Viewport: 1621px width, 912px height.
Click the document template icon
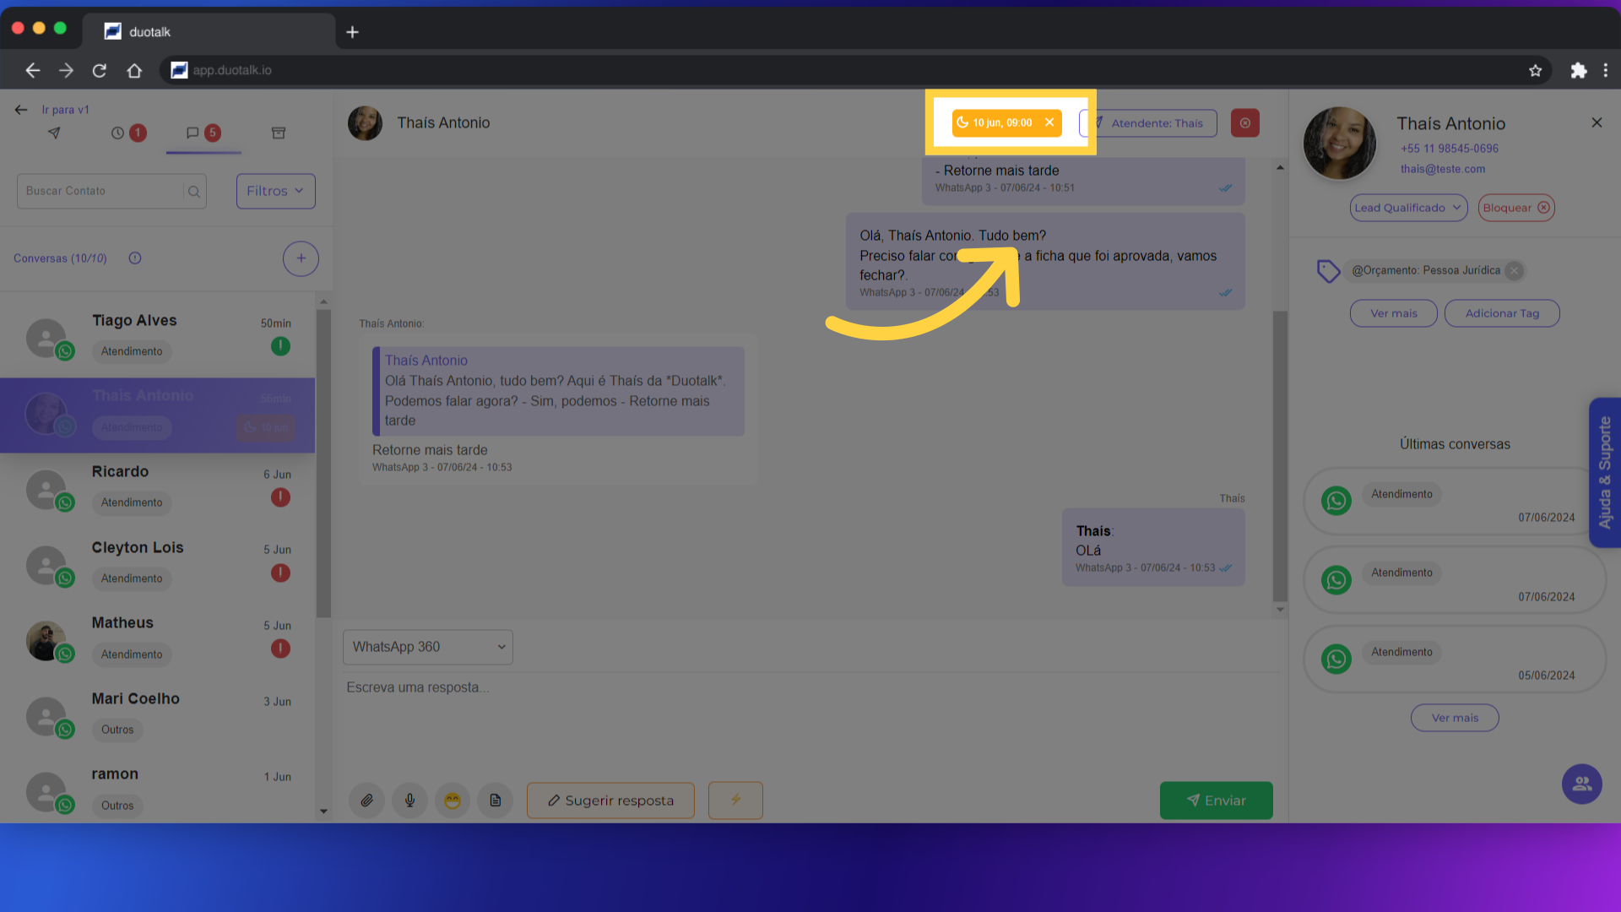(496, 801)
